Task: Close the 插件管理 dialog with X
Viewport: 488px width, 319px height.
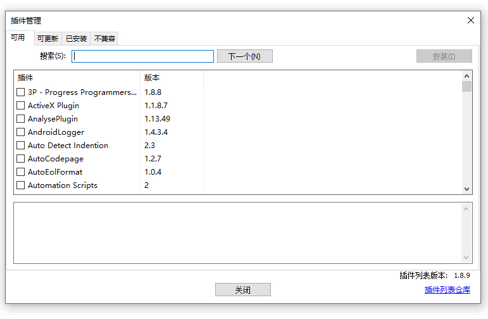Action: (470, 20)
